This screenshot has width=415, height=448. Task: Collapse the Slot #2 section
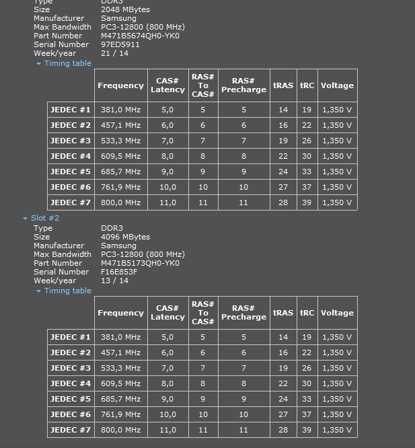point(25,219)
